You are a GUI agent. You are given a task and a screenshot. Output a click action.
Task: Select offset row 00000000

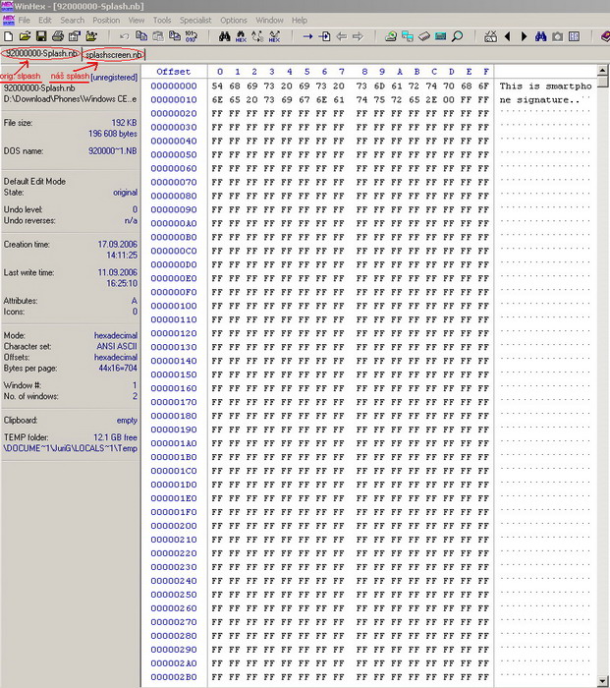tap(174, 86)
